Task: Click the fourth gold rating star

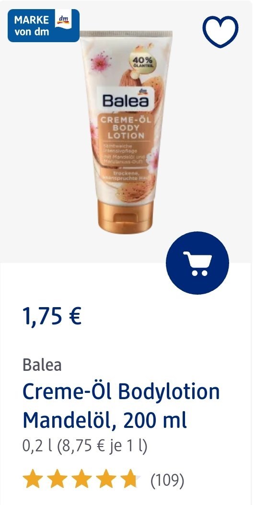Action: (106, 479)
